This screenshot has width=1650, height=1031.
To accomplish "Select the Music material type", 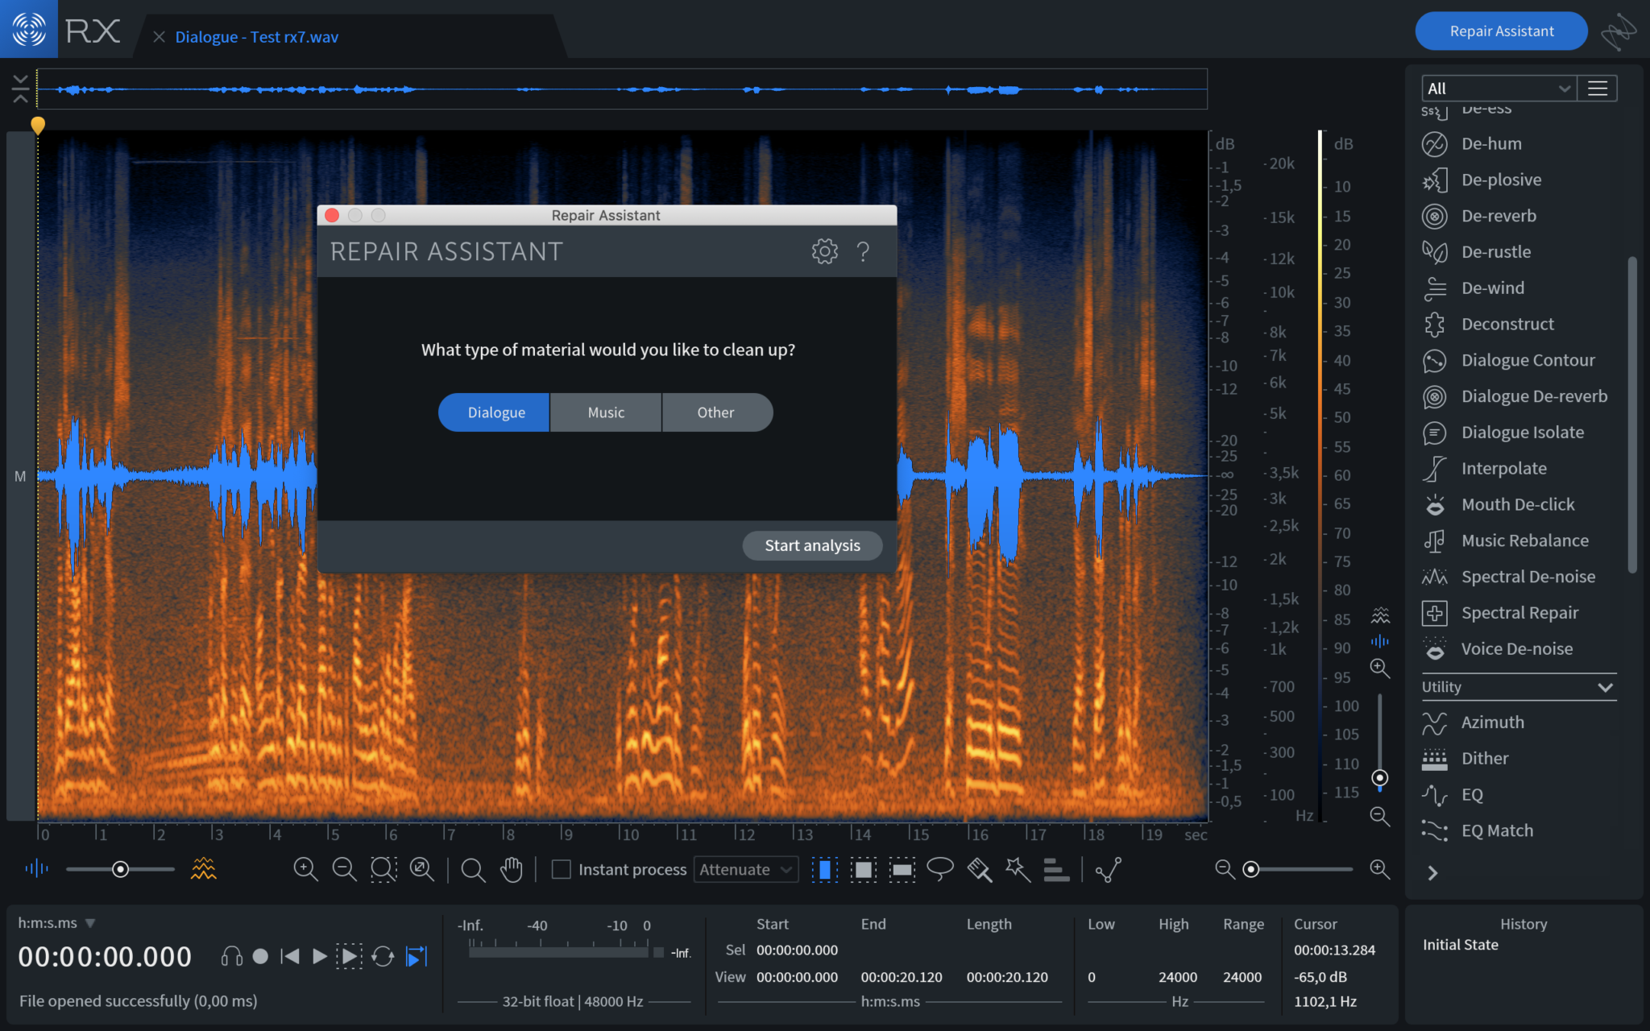I will point(606,412).
